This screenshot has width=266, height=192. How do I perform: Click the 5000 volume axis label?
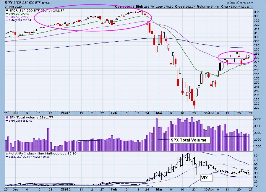point(257,119)
